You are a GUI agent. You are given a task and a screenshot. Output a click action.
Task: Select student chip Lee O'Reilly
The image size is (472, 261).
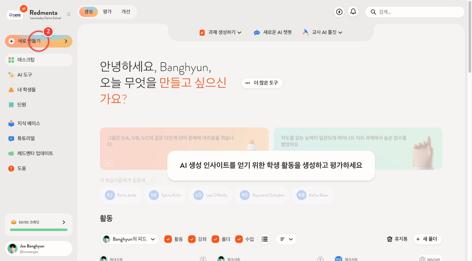coord(210,195)
